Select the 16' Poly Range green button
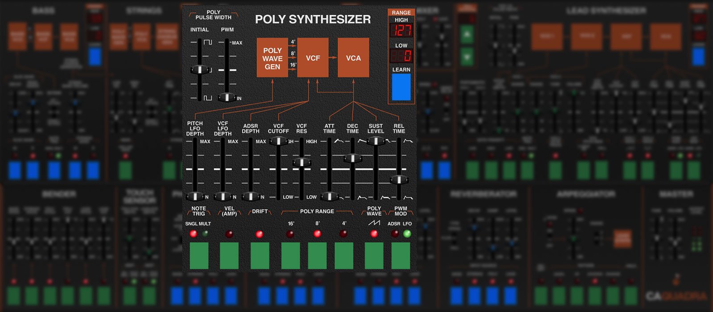This screenshot has width=713, height=312. pyautogui.click(x=291, y=256)
